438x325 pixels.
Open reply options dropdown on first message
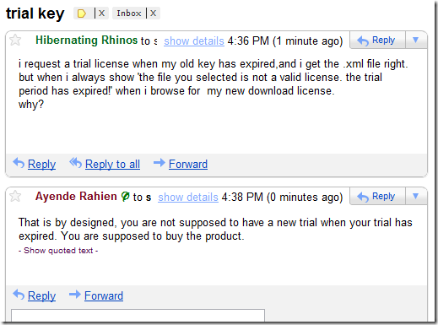click(x=416, y=40)
